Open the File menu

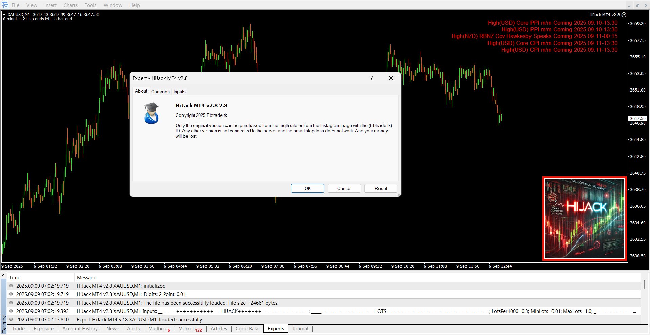(x=15, y=5)
